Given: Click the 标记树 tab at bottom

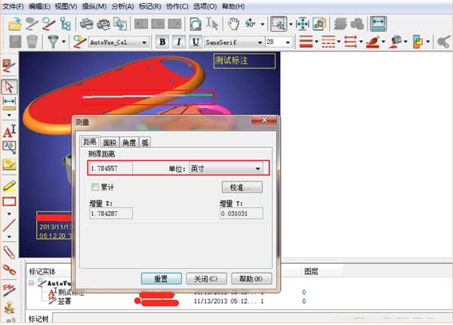Looking at the screenshot, I should pos(39,319).
